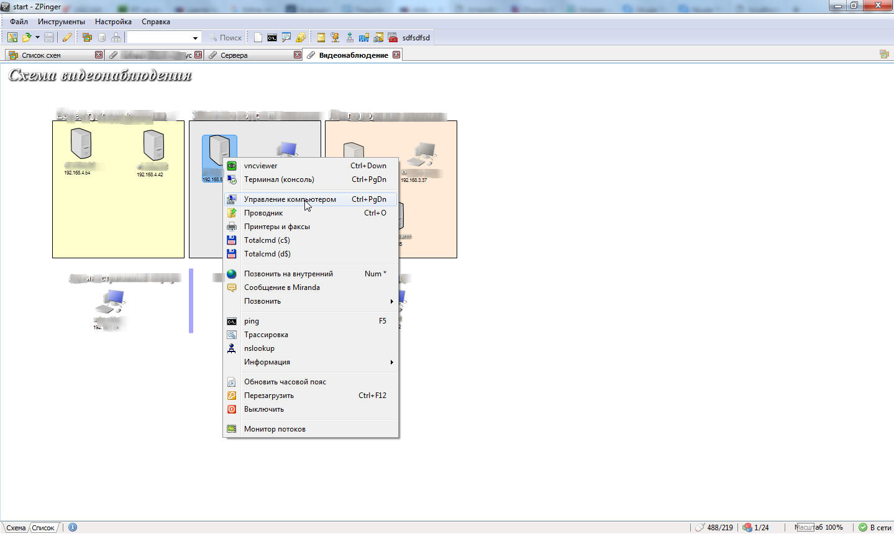Switch to the Список view tab at bottom
Viewport: 894px width, 534px height.
(43, 528)
